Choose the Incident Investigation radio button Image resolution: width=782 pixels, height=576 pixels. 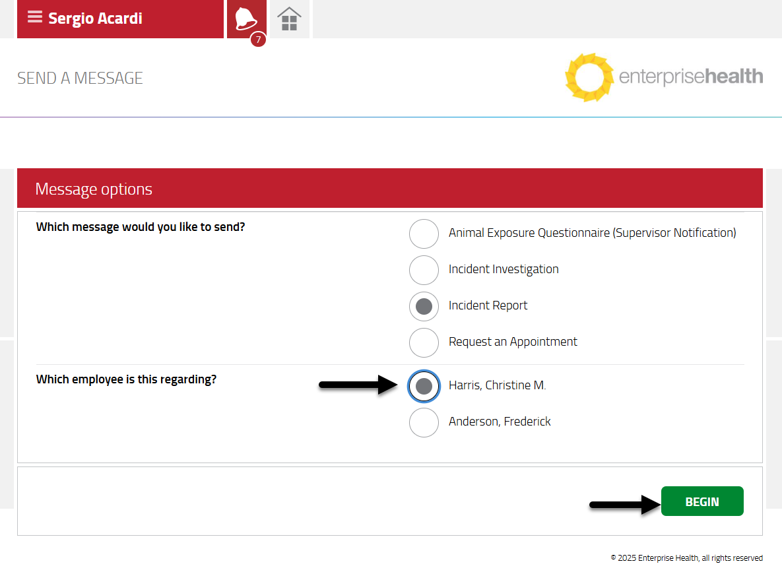pos(424,270)
